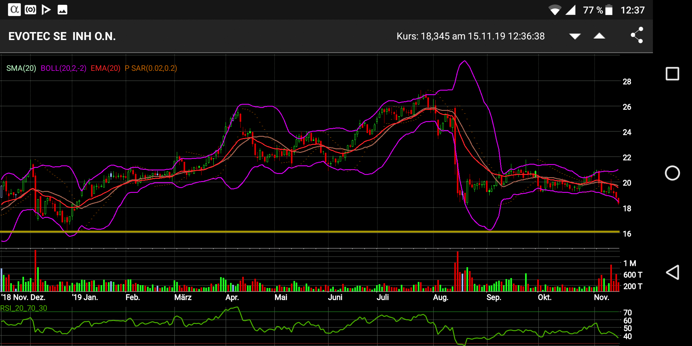The image size is (692, 346).
Task: Open the alpha app notification icon
Action: coord(14,10)
